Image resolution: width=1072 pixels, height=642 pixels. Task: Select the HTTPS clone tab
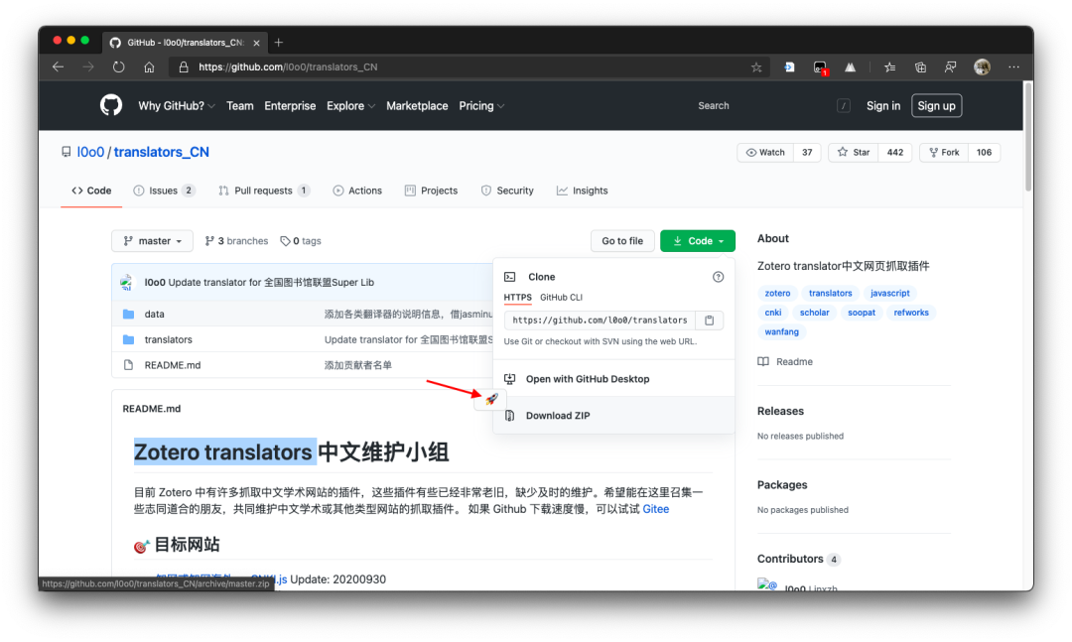(517, 298)
